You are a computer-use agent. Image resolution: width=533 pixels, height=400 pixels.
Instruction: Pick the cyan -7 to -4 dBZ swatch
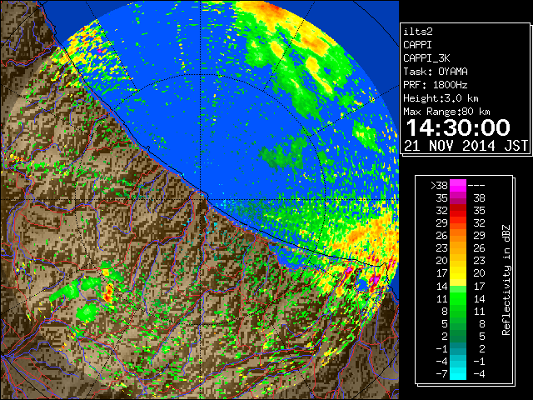point(458,374)
